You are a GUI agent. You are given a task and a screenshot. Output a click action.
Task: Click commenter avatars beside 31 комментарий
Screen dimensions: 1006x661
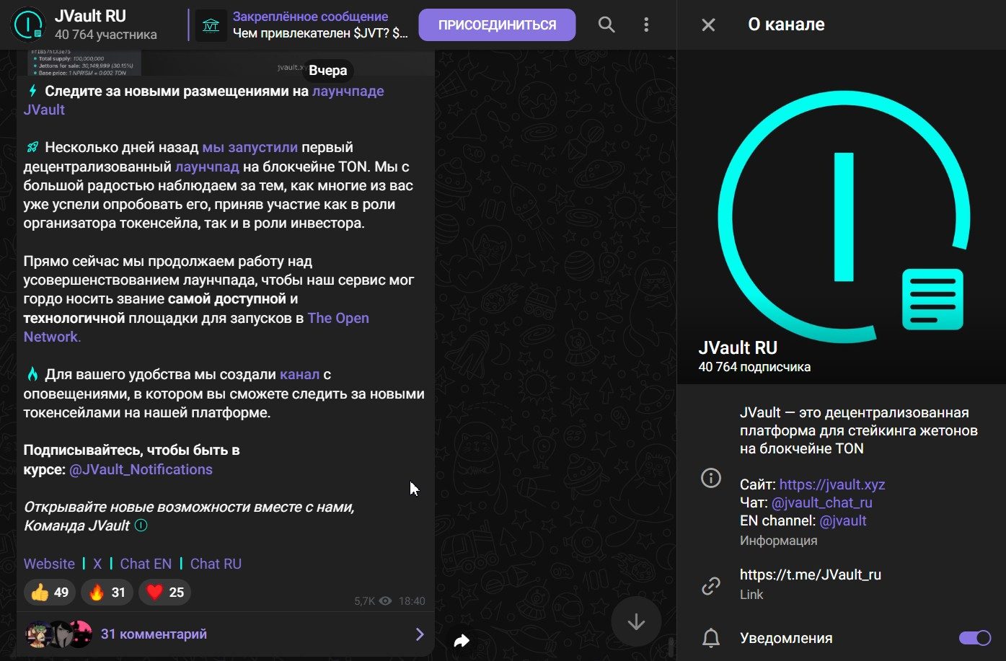[59, 634]
